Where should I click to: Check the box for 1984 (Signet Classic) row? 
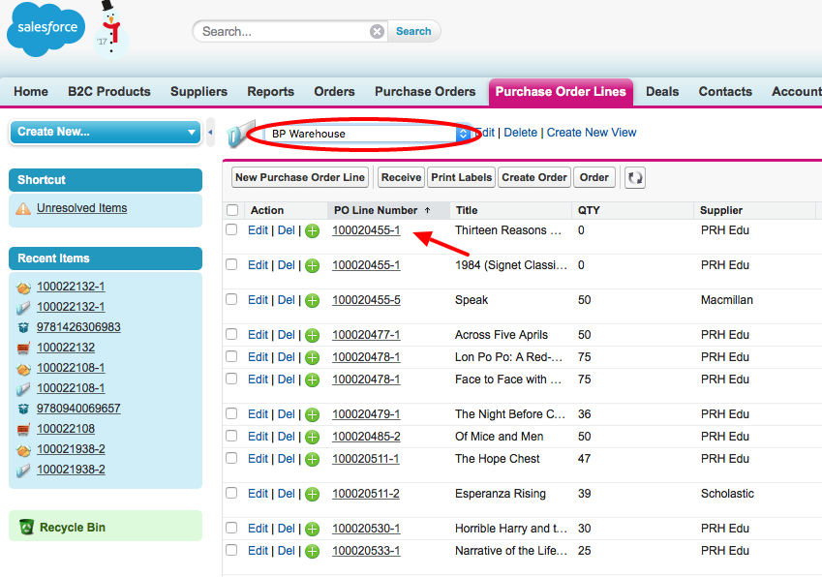231,264
